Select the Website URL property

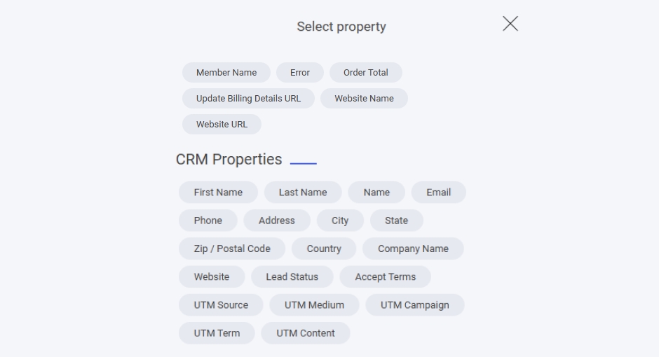click(222, 125)
